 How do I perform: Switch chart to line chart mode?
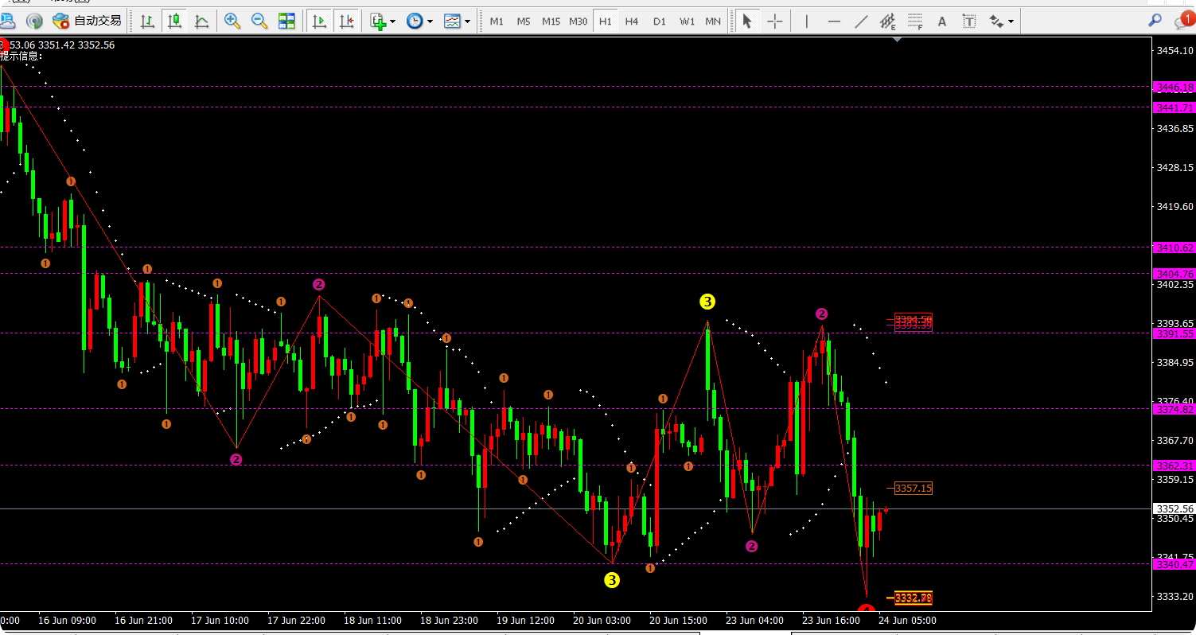(x=202, y=21)
